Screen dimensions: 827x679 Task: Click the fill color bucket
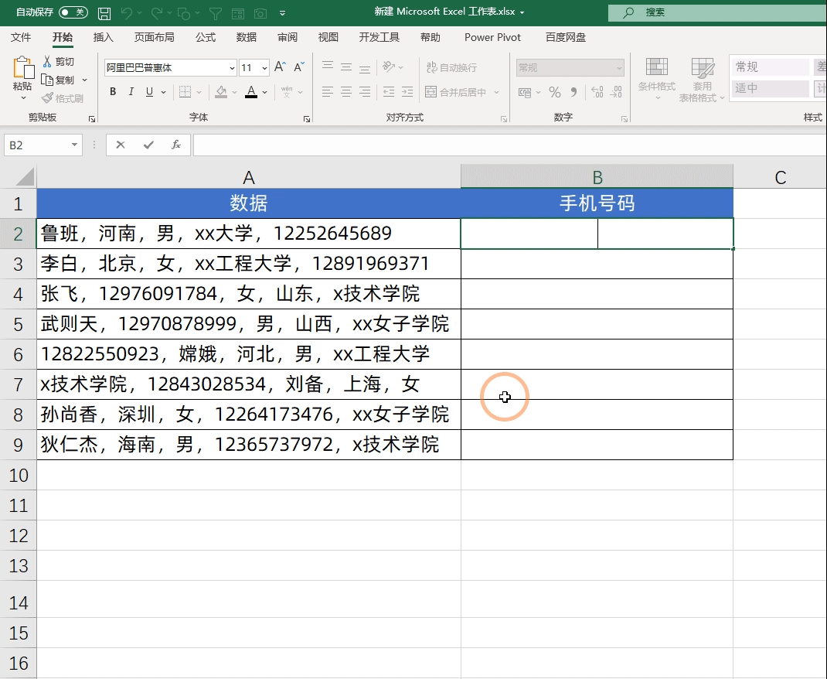(222, 92)
